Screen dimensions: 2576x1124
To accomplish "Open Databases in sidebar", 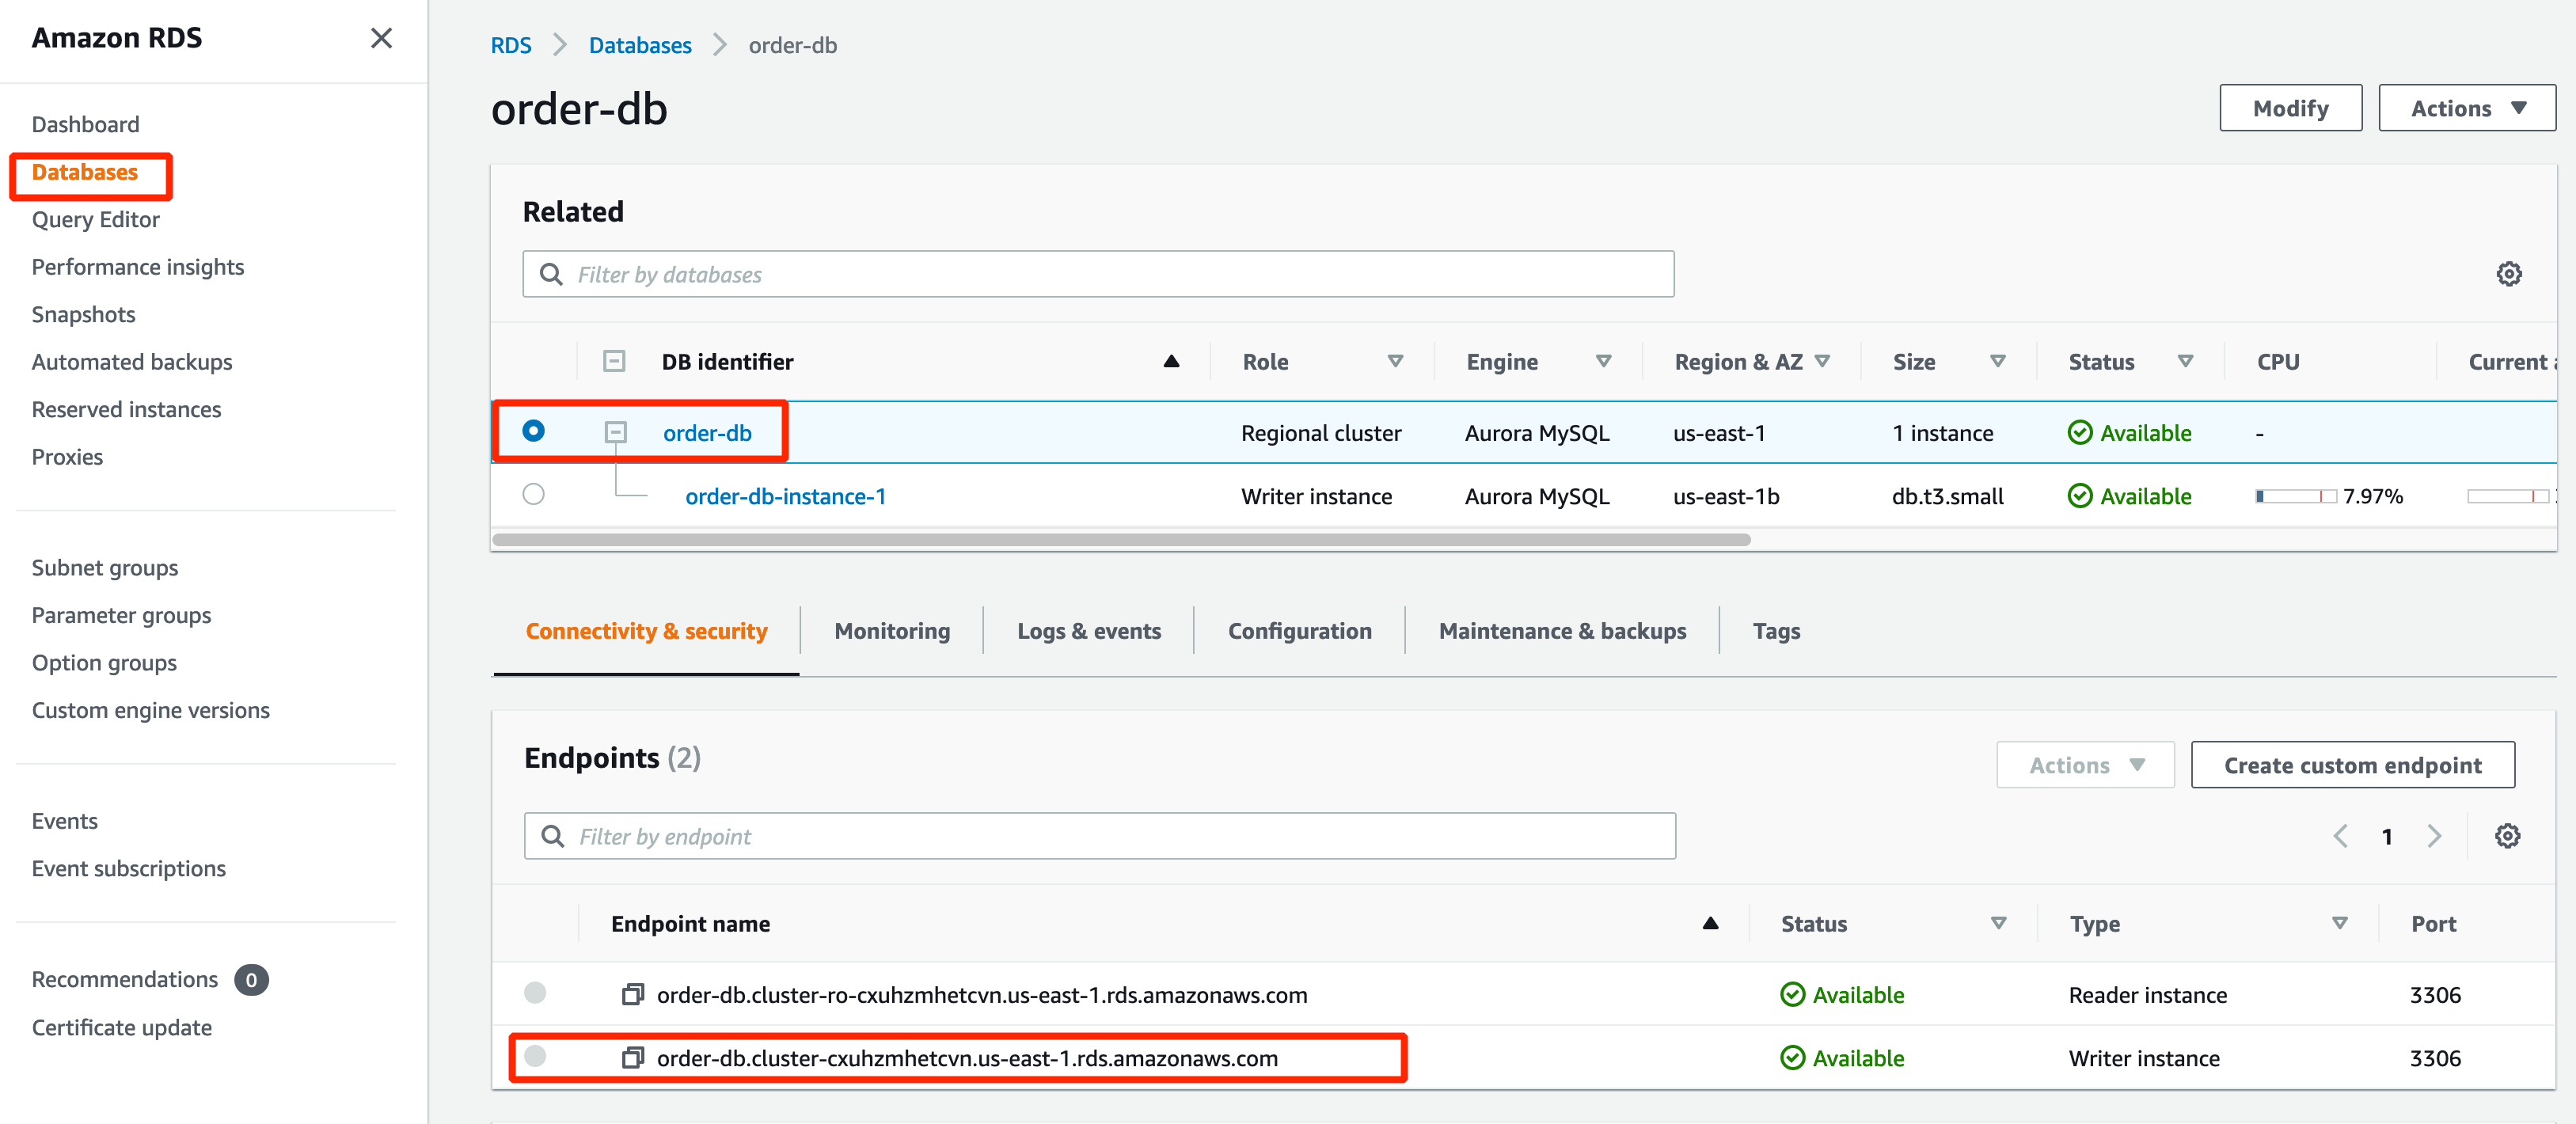I will point(84,172).
